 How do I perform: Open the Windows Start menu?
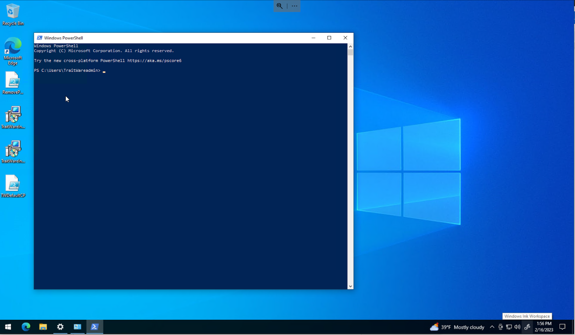pyautogui.click(x=8, y=327)
